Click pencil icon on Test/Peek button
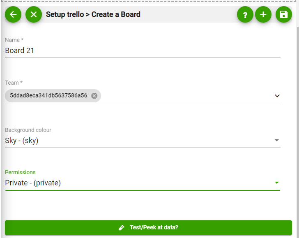Screen dimensions: 299x238 (122, 227)
